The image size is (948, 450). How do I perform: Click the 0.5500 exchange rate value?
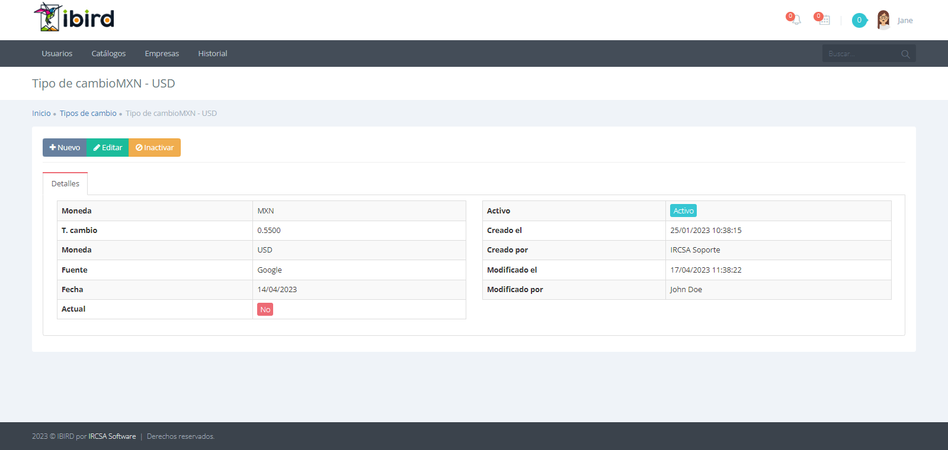pyautogui.click(x=269, y=230)
